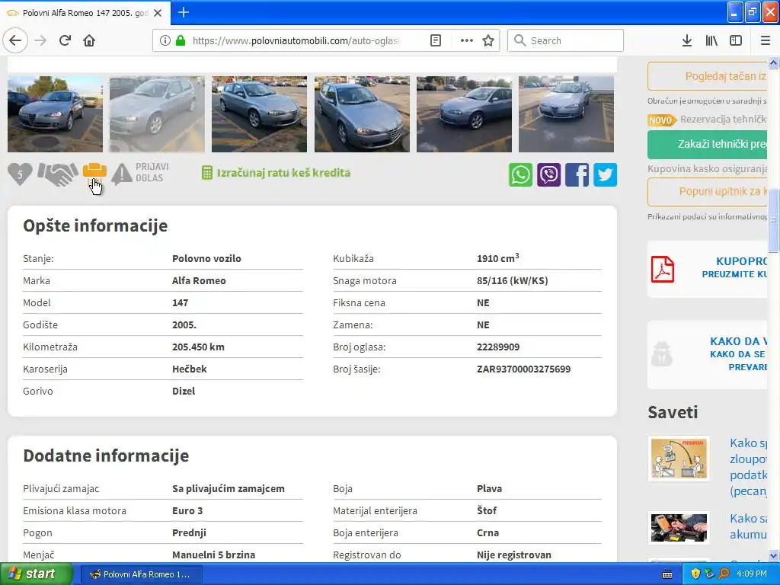Go back to previous page

coord(15,41)
